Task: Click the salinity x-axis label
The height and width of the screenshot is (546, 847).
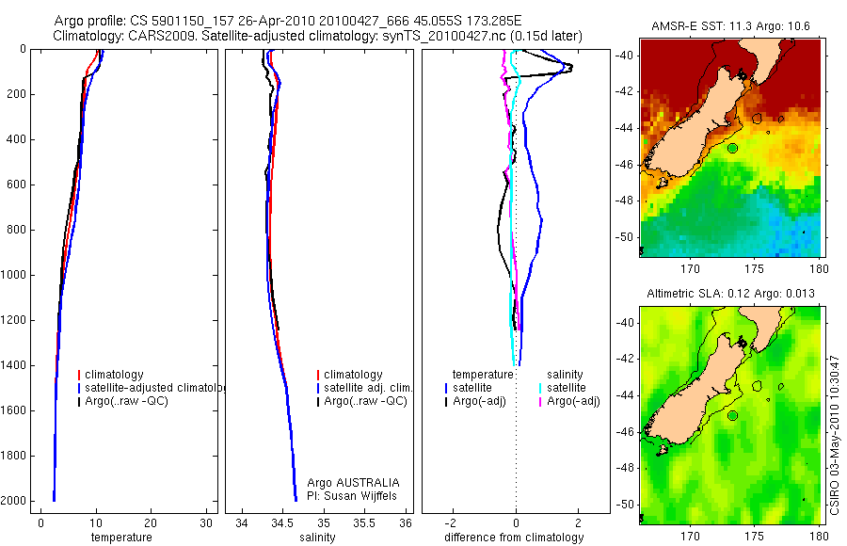Action: [x=317, y=538]
